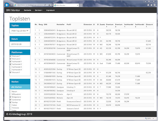Click the zoom level magnifier in status bar
The height and width of the screenshot is (121, 161).
click(x=146, y=118)
